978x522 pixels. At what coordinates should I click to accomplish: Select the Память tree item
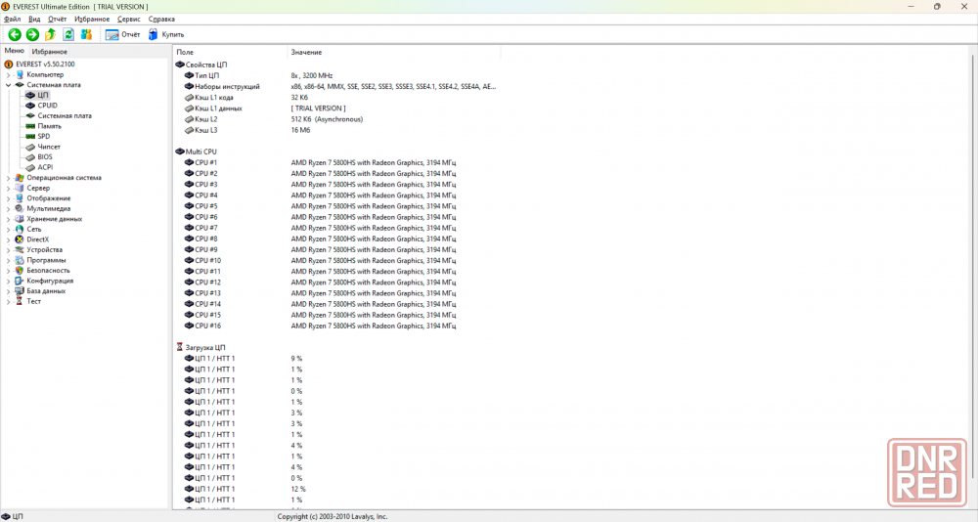click(49, 126)
